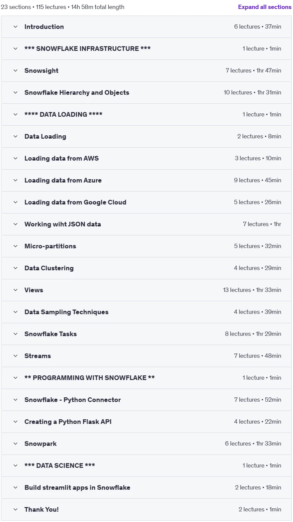Expand the Introduction section chevron
Image resolution: width=293 pixels, height=522 pixels.
[x=15, y=27]
